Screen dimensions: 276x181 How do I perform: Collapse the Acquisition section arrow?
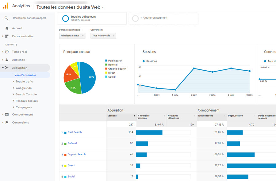3,68
